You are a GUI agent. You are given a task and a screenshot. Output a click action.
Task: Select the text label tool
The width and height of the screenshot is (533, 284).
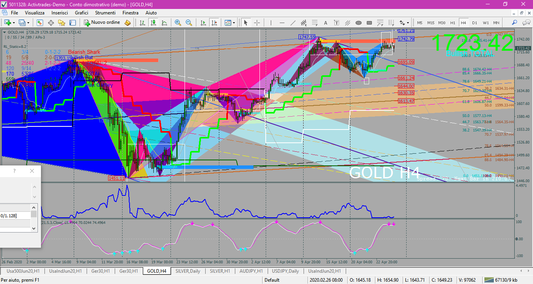coord(336,23)
